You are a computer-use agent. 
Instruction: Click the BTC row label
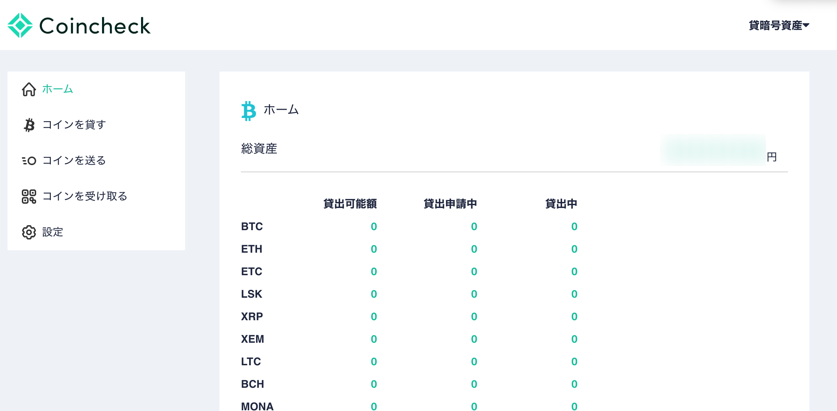pyautogui.click(x=252, y=227)
